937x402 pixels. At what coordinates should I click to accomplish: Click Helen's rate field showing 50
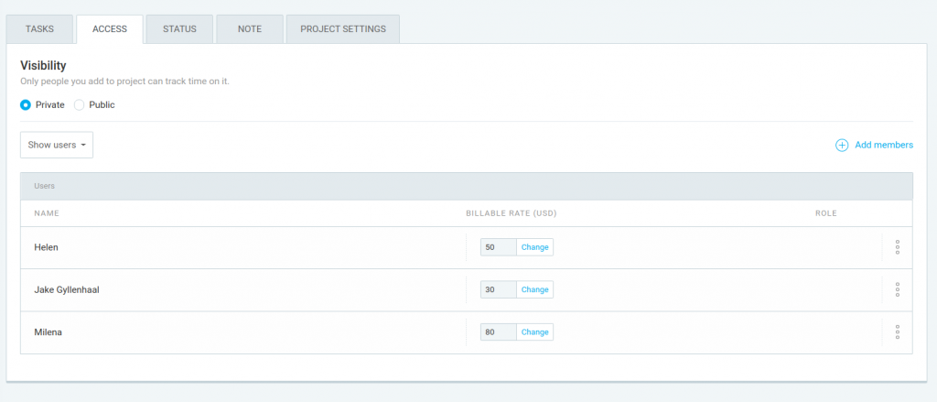[499, 247]
